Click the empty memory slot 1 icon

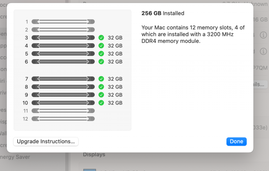(63, 22)
